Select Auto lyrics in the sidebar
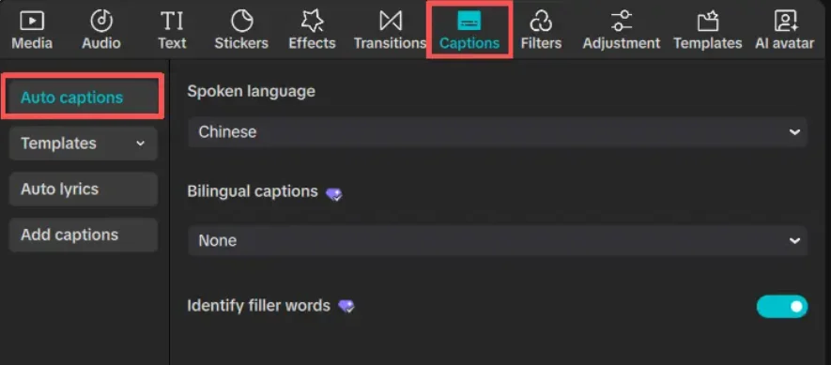Viewport: 831px width, 365px height. click(84, 190)
